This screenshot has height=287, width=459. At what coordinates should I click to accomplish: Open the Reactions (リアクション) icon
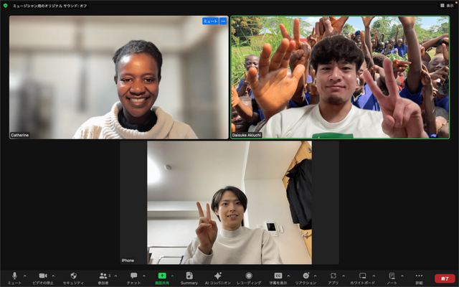coord(306,276)
